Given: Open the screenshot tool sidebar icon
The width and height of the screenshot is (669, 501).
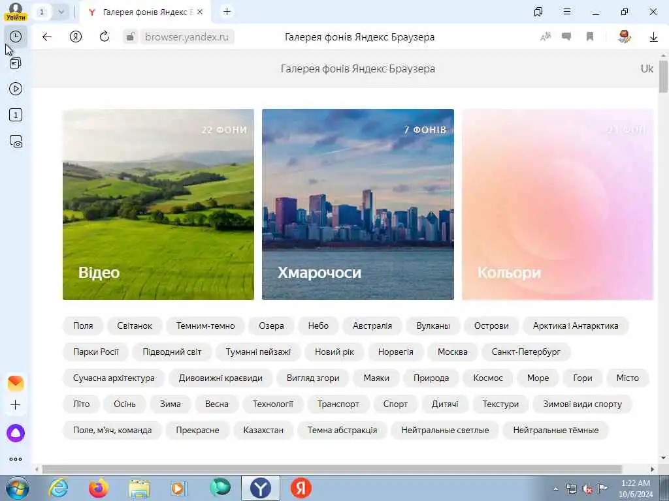Looking at the screenshot, I should (x=16, y=142).
